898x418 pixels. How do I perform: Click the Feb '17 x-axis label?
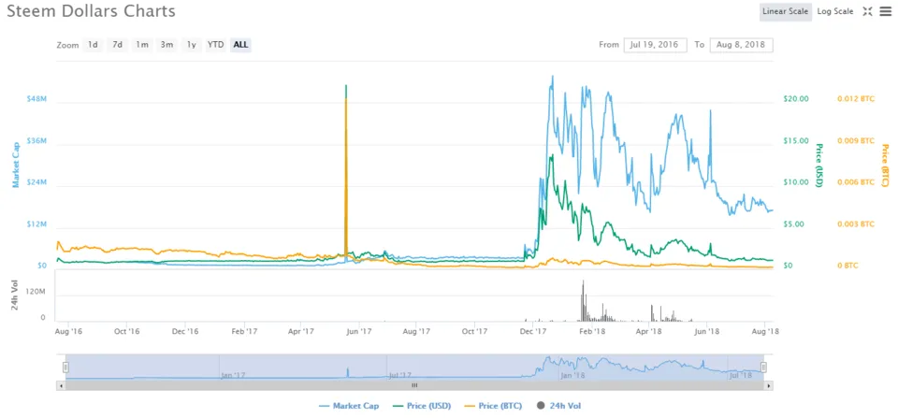[x=243, y=331]
